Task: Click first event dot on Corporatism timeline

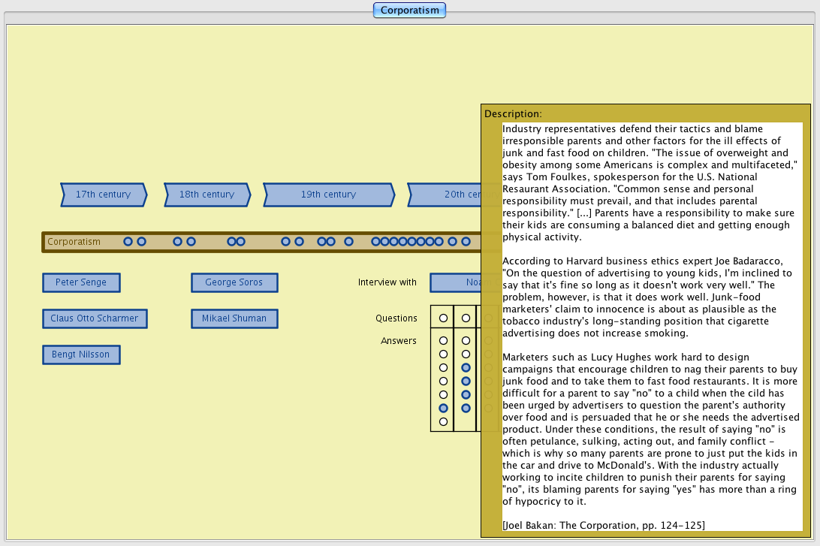Action: point(128,242)
